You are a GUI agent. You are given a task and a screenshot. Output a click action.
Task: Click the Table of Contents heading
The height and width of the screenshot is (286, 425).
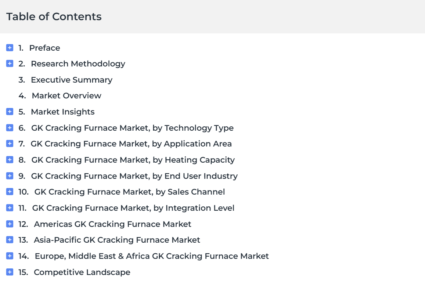(x=54, y=17)
